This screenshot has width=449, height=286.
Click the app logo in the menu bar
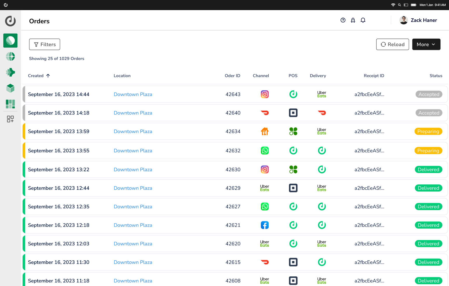click(x=6, y=5)
